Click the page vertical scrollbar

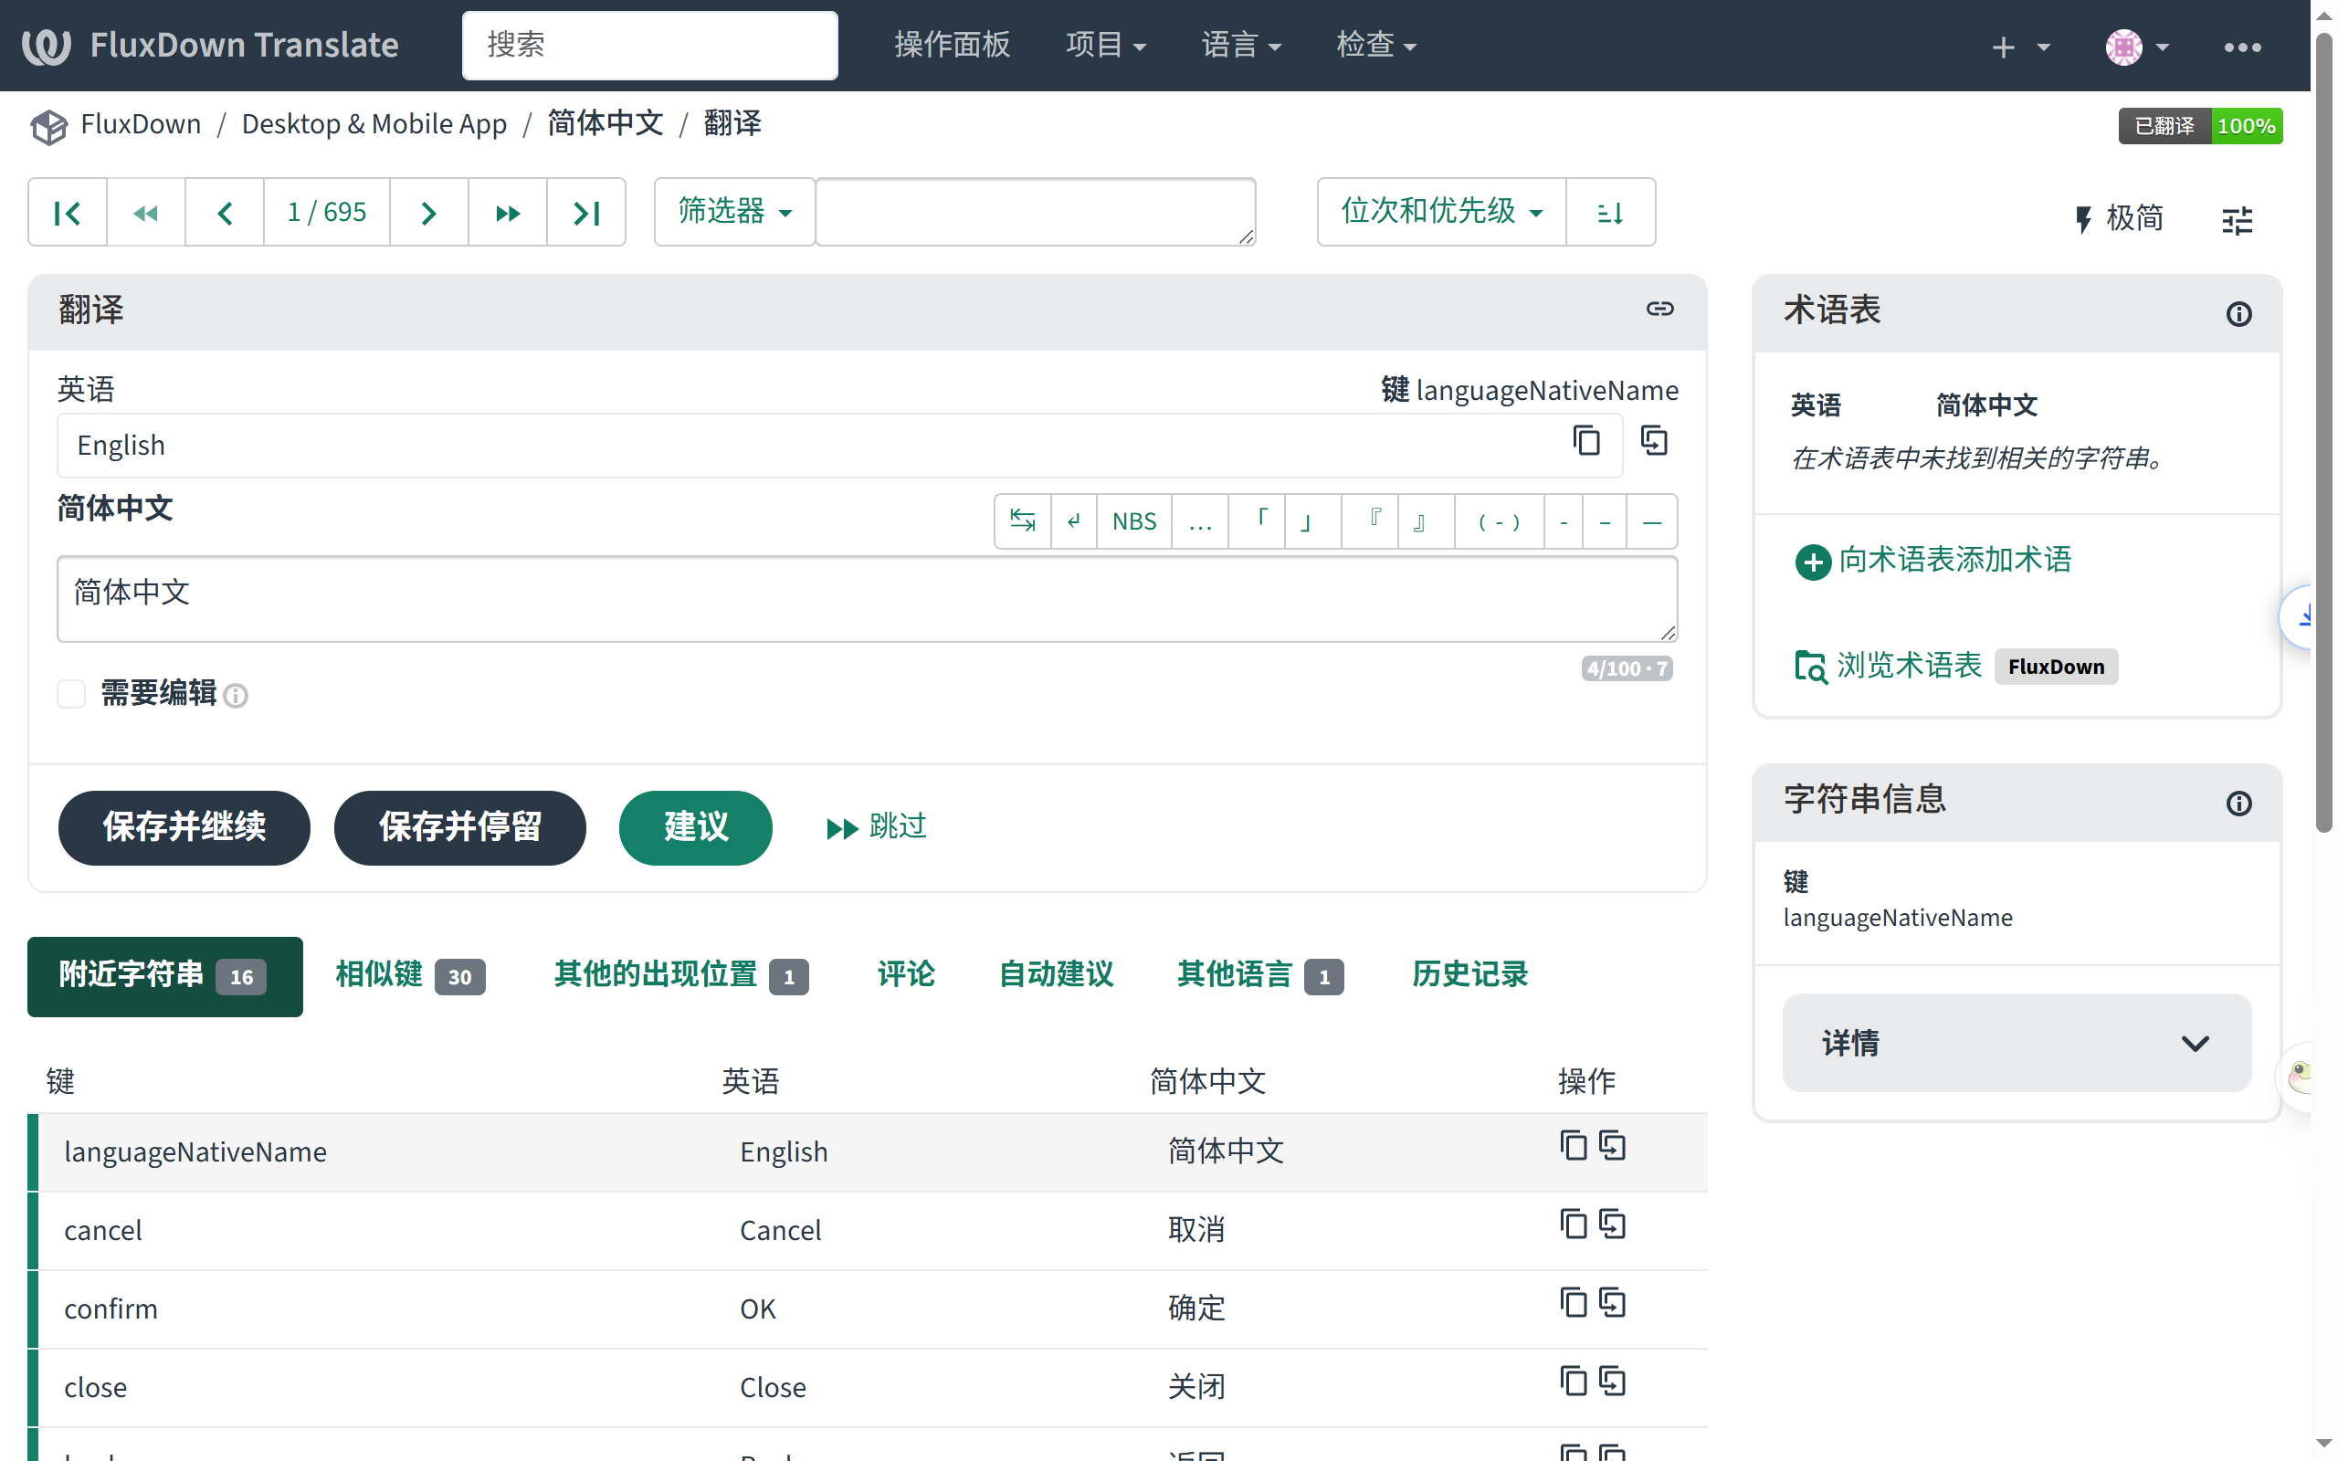pyautogui.click(x=2323, y=433)
